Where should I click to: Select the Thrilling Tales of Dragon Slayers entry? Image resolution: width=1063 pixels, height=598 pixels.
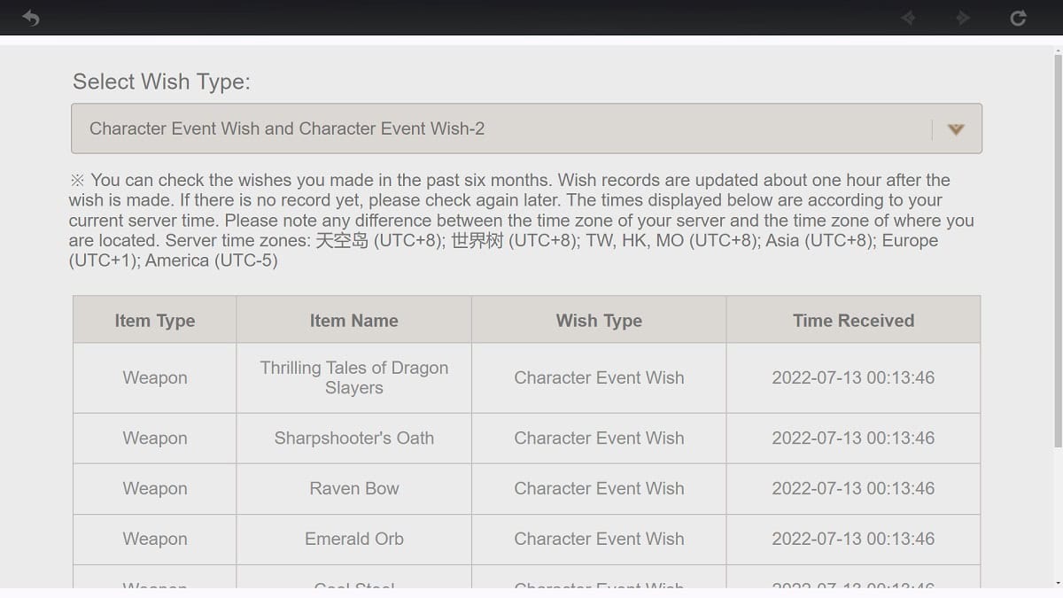pyautogui.click(x=354, y=377)
